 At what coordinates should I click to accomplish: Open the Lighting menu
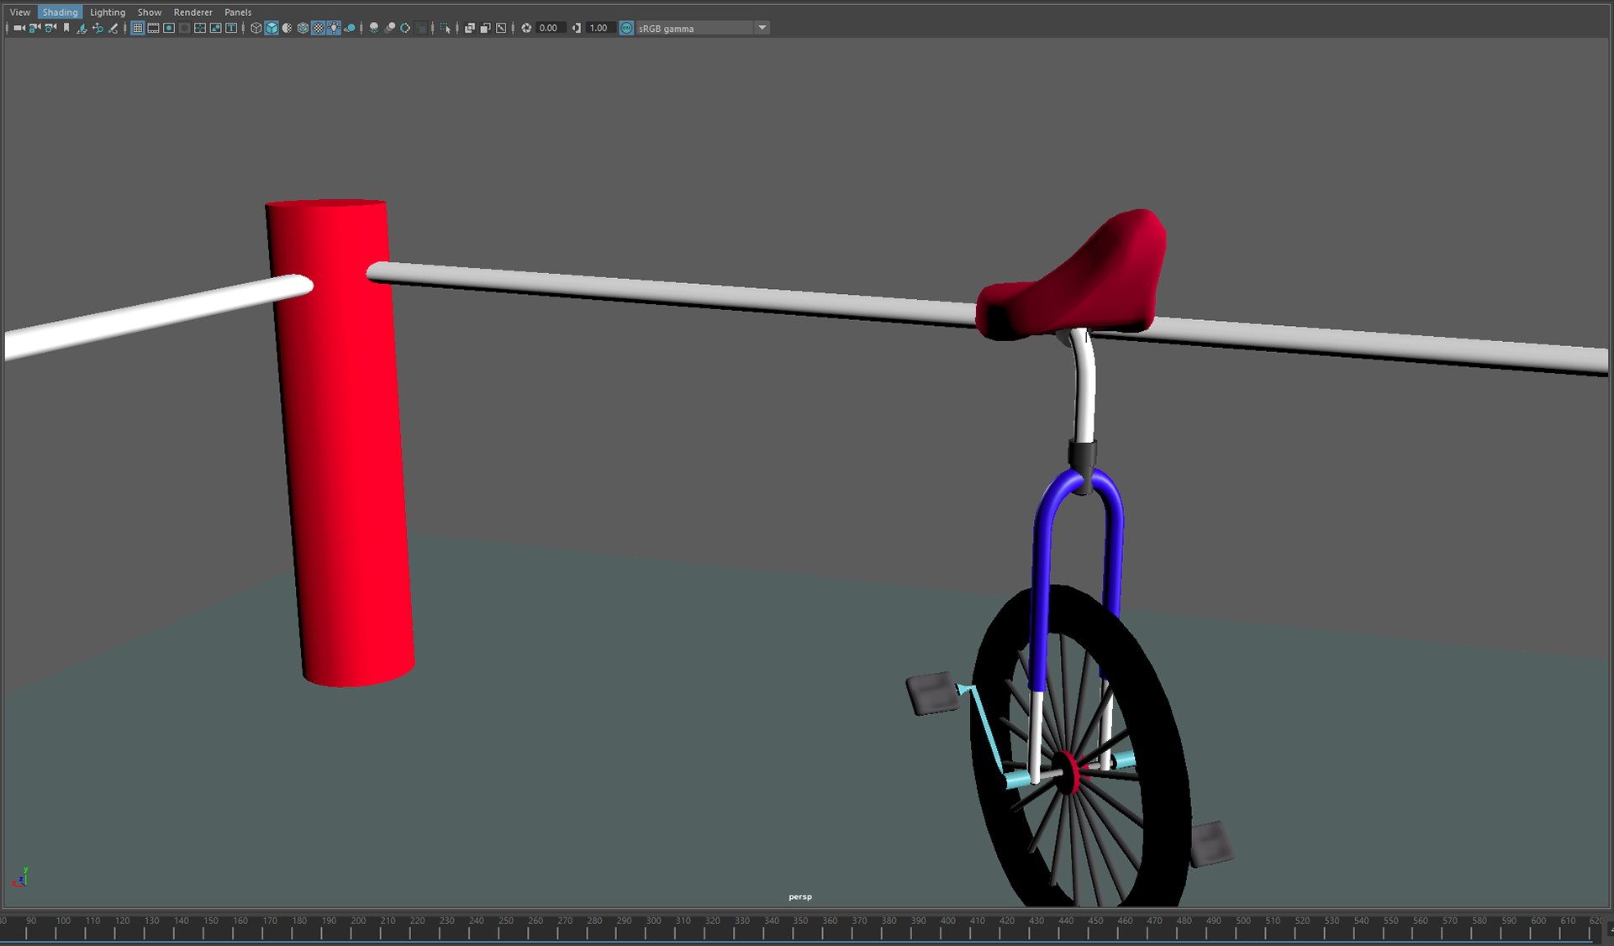108,12
